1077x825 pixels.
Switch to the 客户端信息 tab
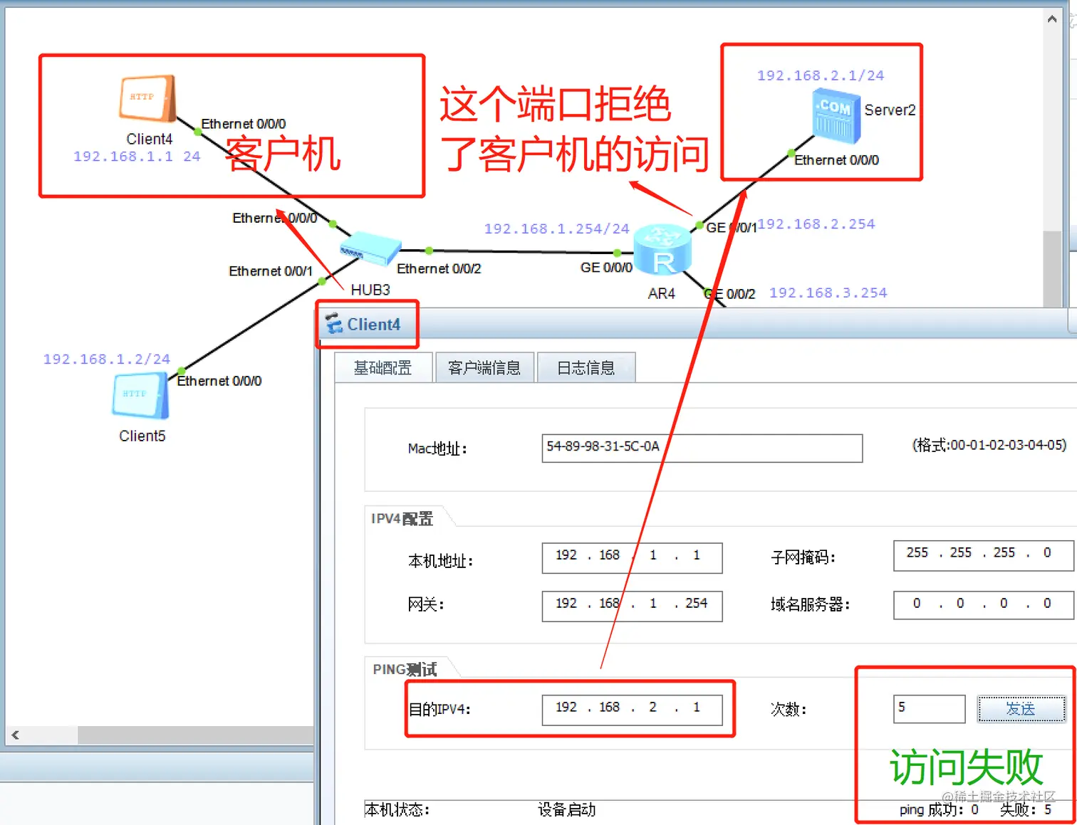pyautogui.click(x=484, y=367)
